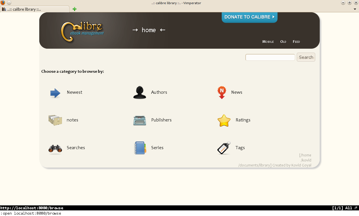The height and width of the screenshot is (216, 359).
Task: Browse by Authors link
Action: pos(159,92)
